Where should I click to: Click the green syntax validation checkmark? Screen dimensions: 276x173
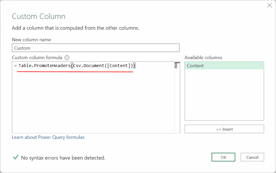(15, 157)
